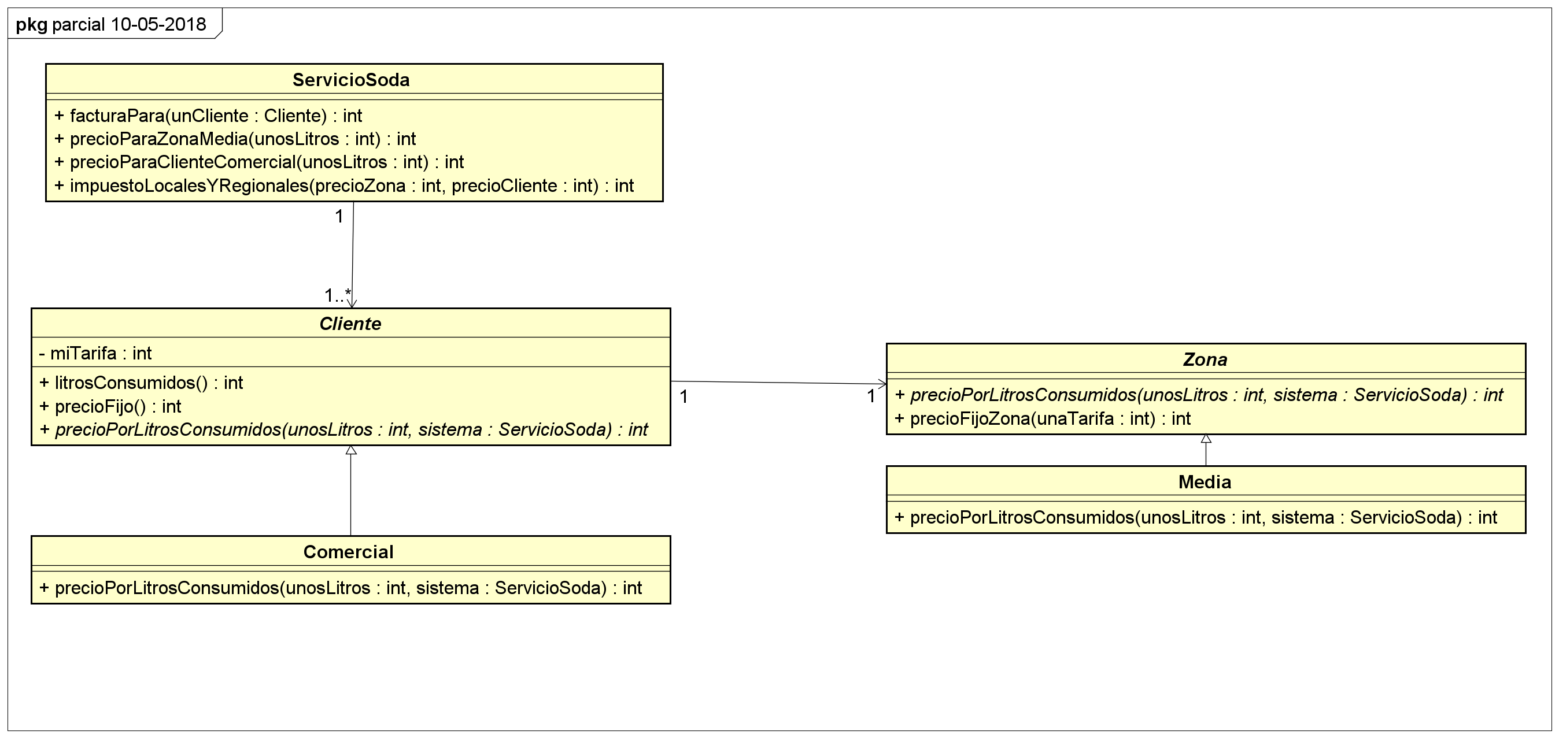Click the association line from ServicioSoda to Cliente

pyautogui.click(x=352, y=254)
